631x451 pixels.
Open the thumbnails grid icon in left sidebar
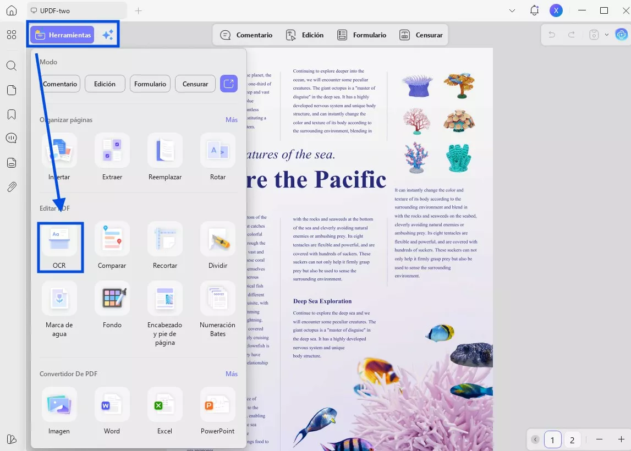click(12, 35)
